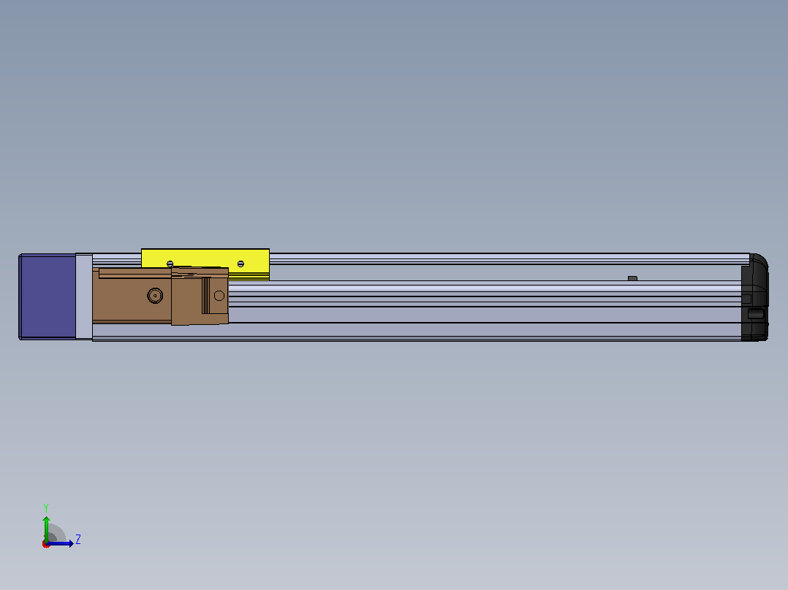Viewport: 788px width, 590px height.
Task: Click the plain circle on the brown slotted block
Action: pos(219,296)
